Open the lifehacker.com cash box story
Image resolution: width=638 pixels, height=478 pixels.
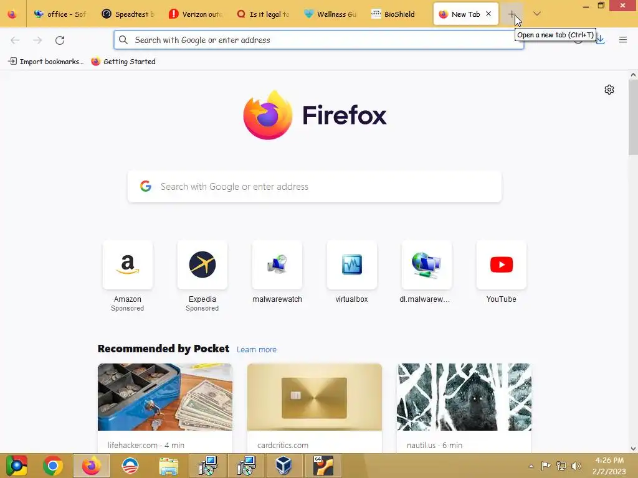click(164, 408)
